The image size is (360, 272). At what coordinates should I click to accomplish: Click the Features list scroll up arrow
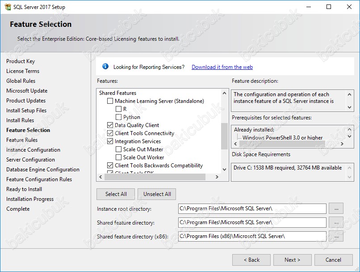225,93
